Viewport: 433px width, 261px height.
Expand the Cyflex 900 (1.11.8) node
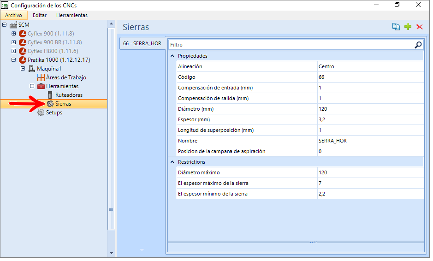pos(13,34)
